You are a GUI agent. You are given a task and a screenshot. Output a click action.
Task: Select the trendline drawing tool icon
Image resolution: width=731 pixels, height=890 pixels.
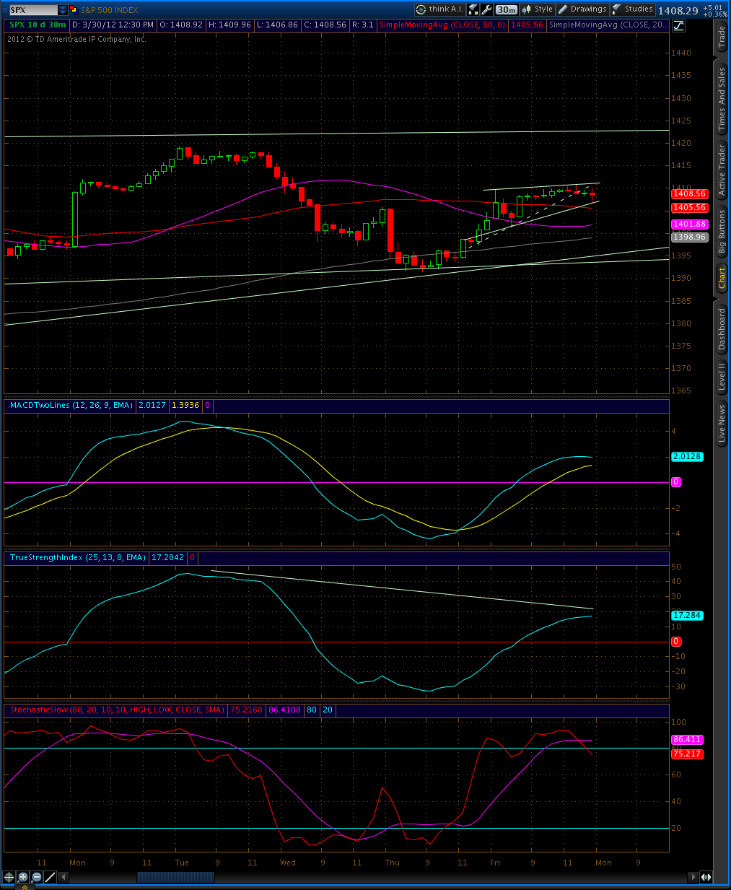coord(51,877)
